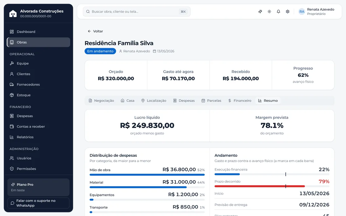The image size is (346, 216).
Task: Click the Obras building icon
Action: (12, 42)
